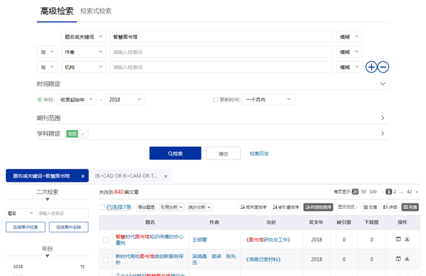Switch display mode to 详细
Screen dimensions: 426x276
click(390, 207)
